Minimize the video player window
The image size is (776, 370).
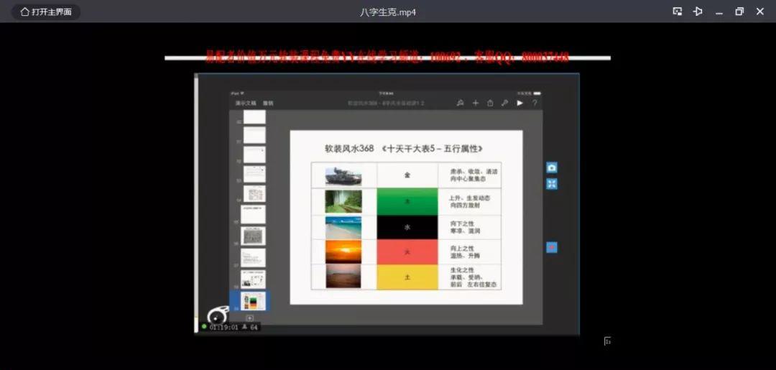(719, 12)
